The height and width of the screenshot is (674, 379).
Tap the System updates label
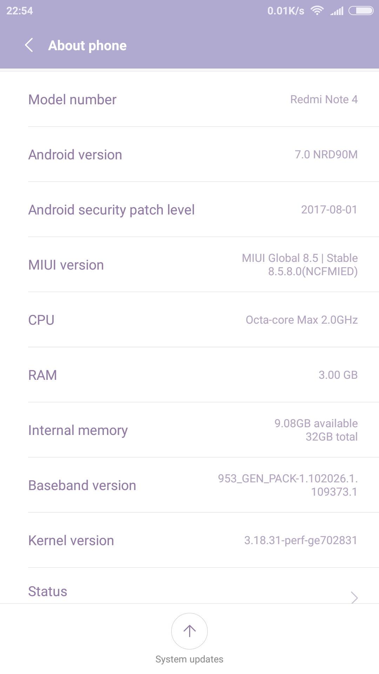[189, 659]
